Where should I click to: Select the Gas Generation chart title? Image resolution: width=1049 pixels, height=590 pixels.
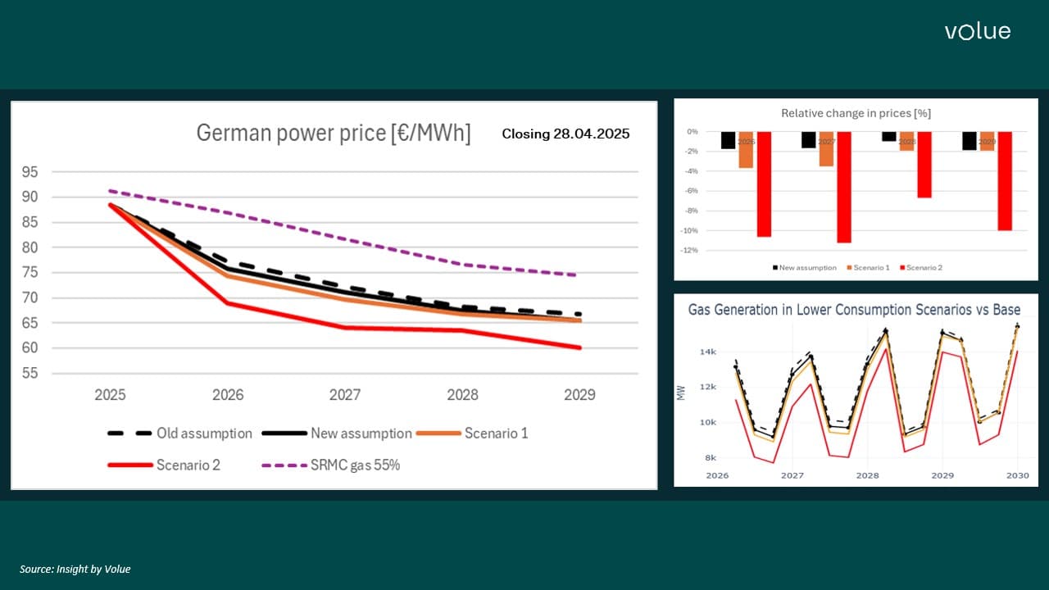tap(854, 310)
